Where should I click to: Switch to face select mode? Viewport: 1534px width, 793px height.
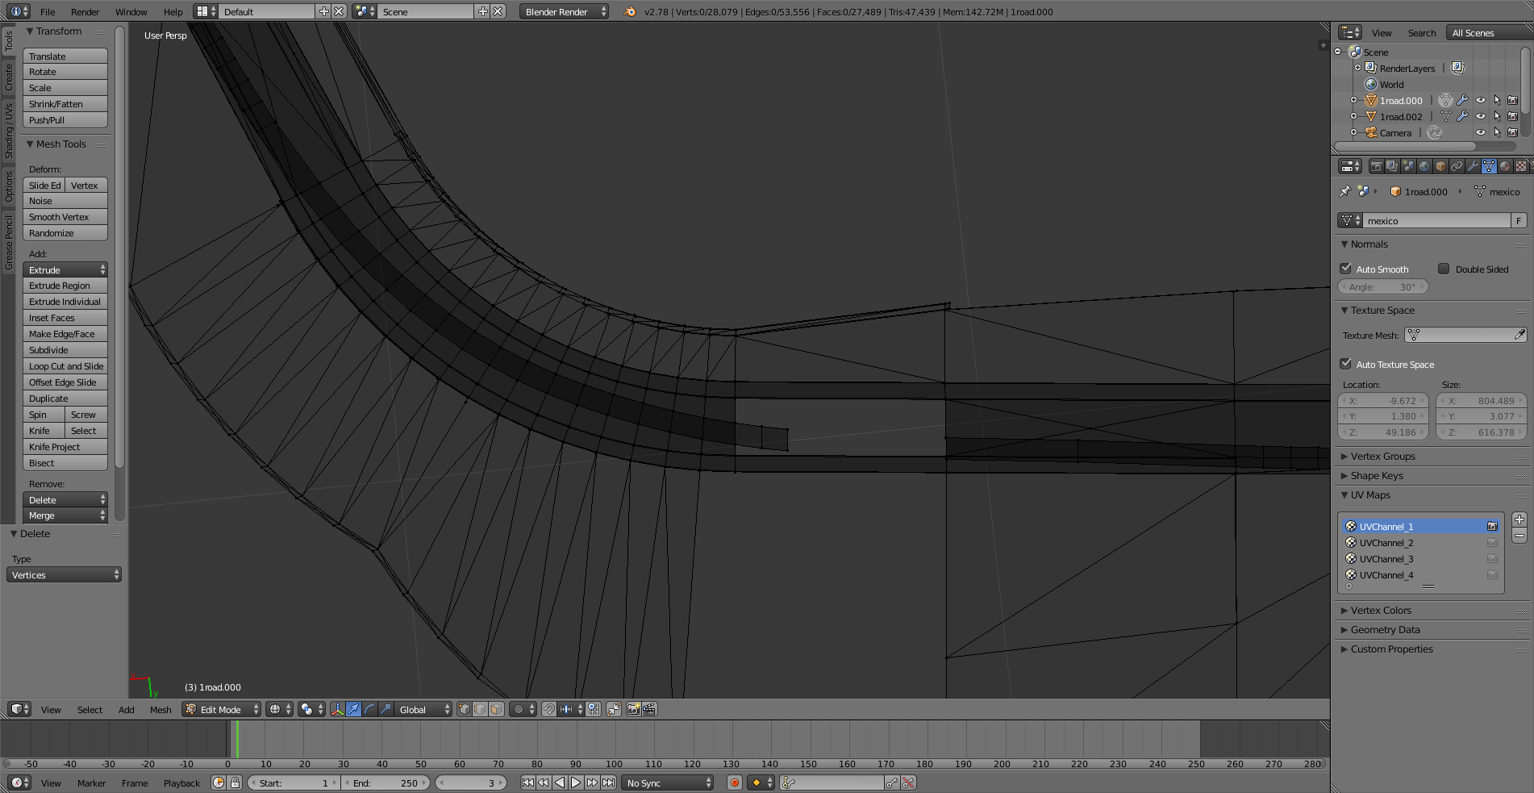[x=497, y=710]
